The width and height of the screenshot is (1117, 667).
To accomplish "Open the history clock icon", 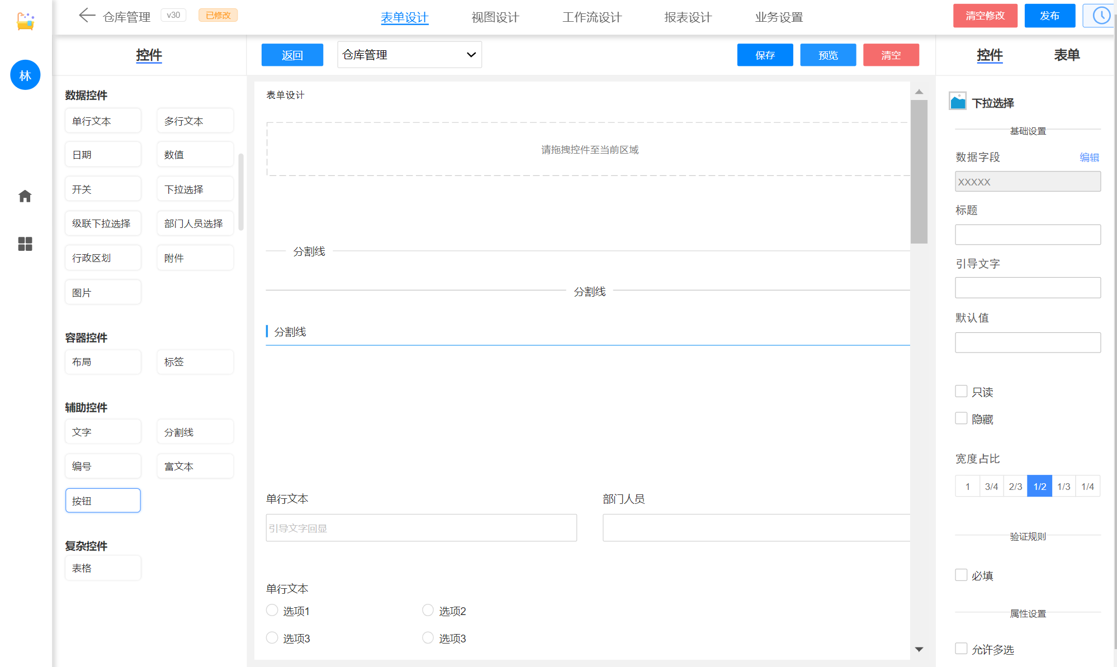I will 1100,16.
